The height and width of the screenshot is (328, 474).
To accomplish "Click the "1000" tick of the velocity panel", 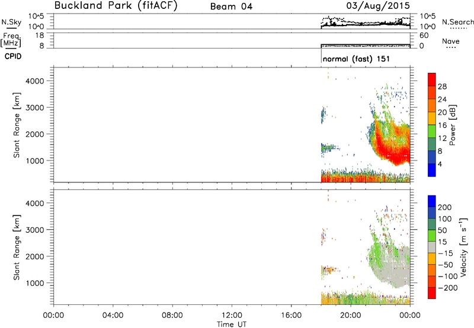I will pyautogui.click(x=35, y=283).
